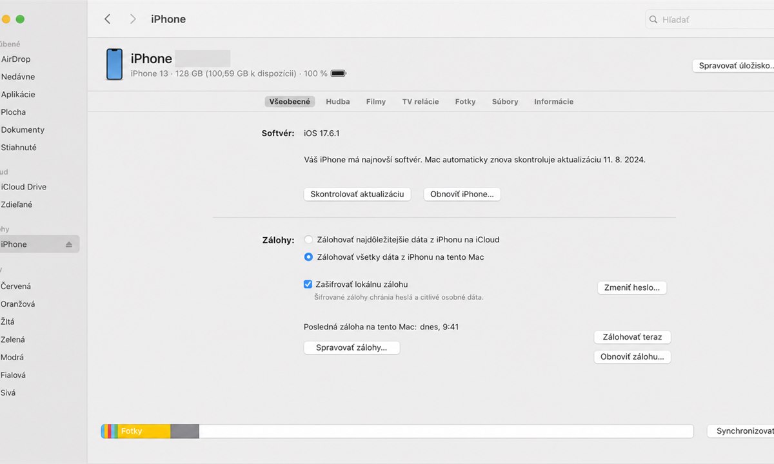
Task: Select iPhone in the sidebar locations
Action: point(39,244)
